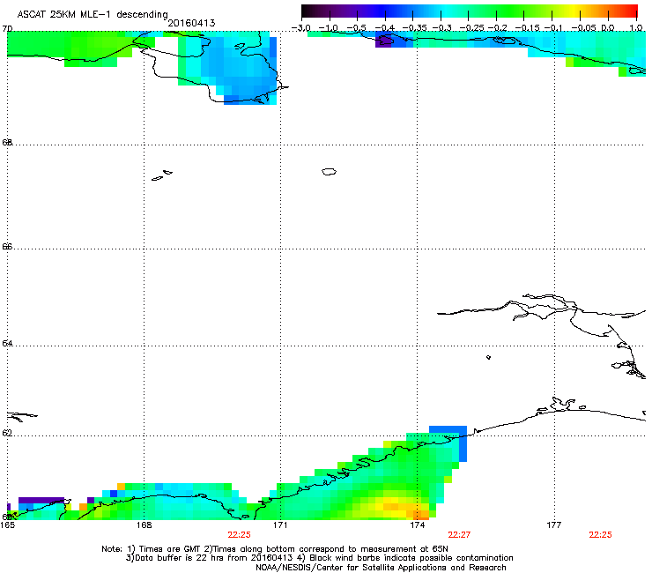This screenshot has height=573, width=652.
Task: Click the -3.0 color scale label
Action: pyautogui.click(x=300, y=28)
